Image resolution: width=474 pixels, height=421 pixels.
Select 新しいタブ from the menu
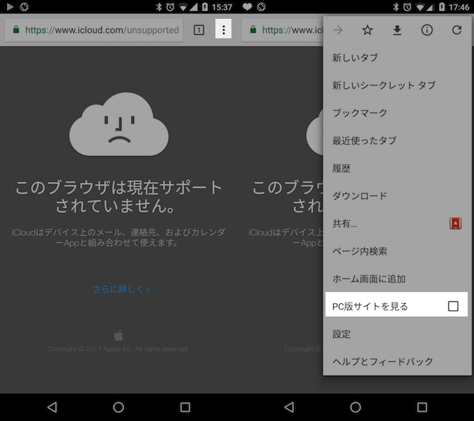pyautogui.click(x=355, y=58)
